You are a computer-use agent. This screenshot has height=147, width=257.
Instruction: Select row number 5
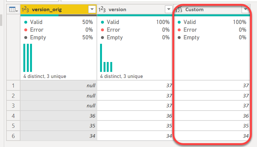[x=13, y=126]
